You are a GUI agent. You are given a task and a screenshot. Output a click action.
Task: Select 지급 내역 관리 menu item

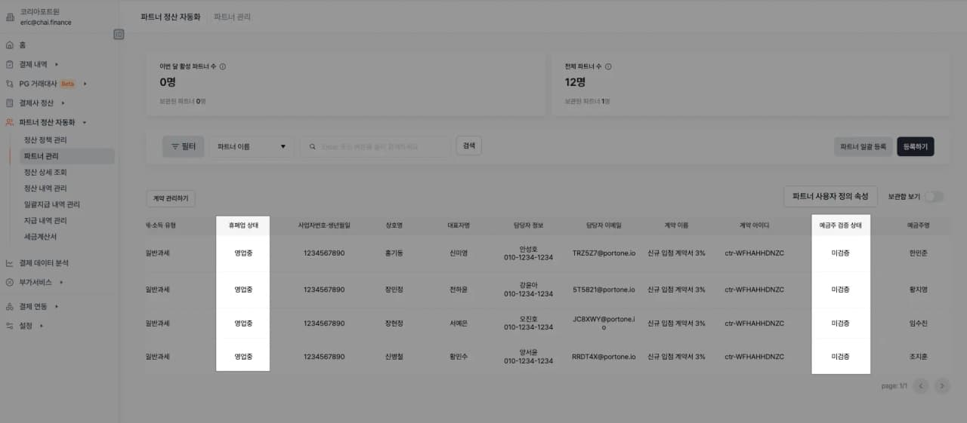45,220
